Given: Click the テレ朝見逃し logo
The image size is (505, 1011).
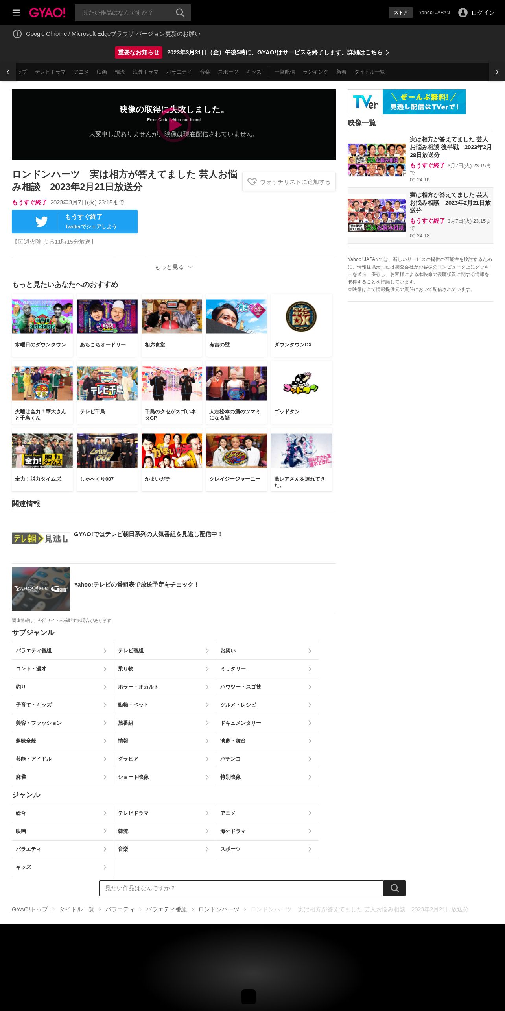Looking at the screenshot, I should pos(41,538).
